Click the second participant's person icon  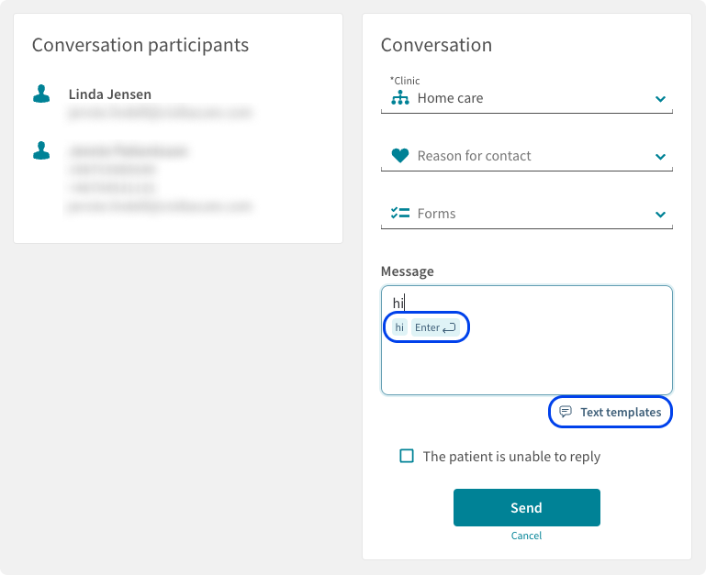tap(41, 150)
